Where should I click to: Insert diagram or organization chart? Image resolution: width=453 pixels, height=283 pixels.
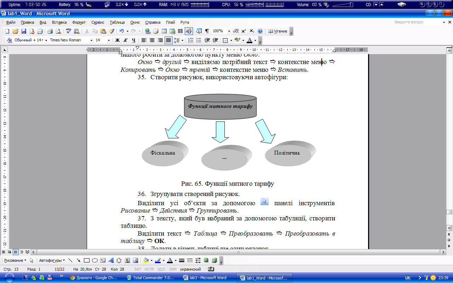[x=119, y=260]
